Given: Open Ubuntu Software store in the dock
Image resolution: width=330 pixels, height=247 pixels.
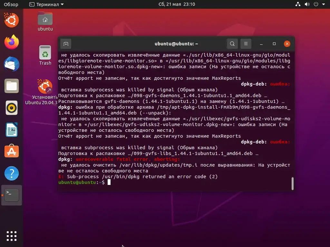Looking at the screenshot, I should point(12,151).
